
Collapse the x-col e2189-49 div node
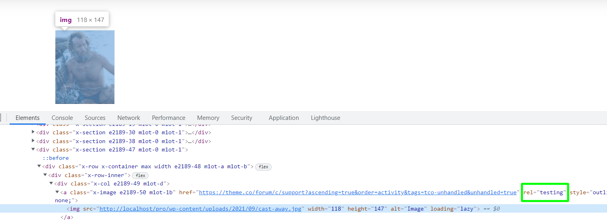[x=51, y=183]
